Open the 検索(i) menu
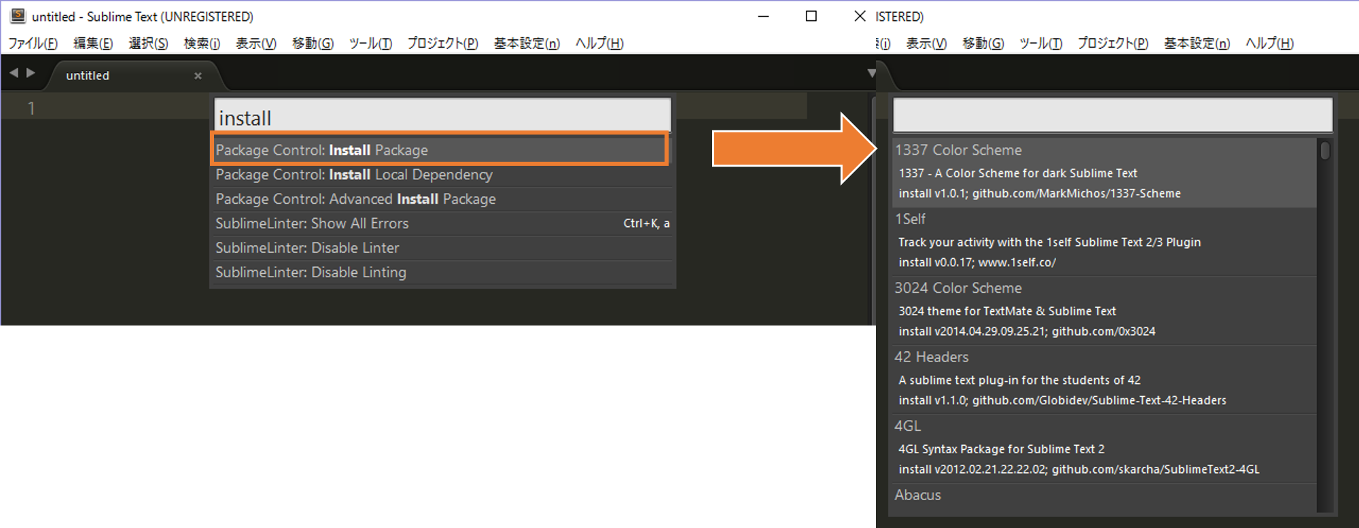The height and width of the screenshot is (528, 1359). (202, 43)
